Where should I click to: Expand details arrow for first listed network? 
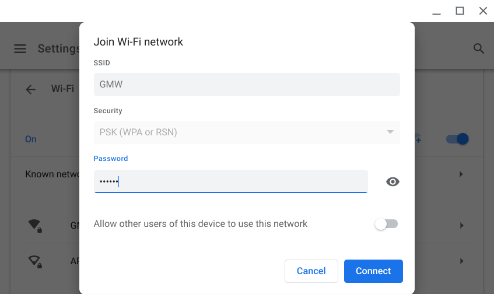point(461,225)
